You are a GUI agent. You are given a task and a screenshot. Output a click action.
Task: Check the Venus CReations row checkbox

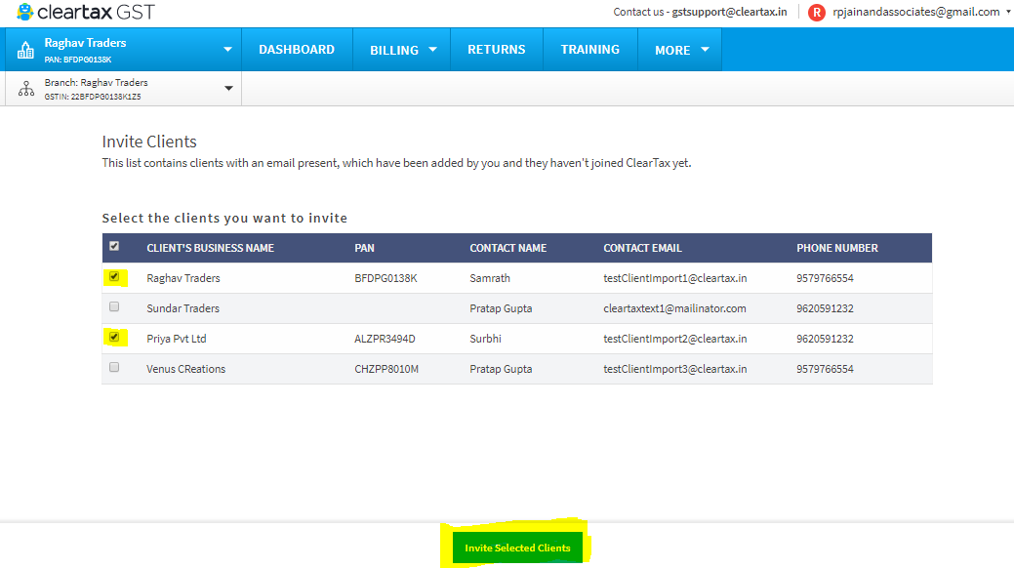(114, 368)
